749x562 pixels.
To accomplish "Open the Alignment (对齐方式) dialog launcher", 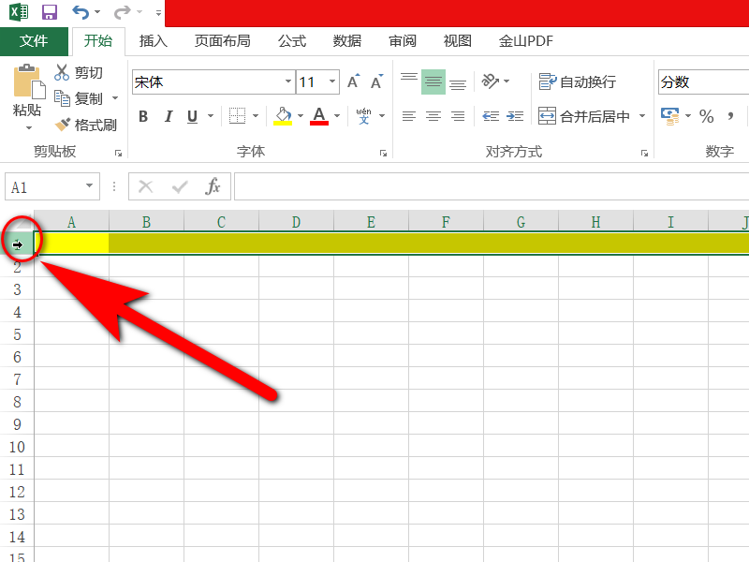I will coord(644,153).
